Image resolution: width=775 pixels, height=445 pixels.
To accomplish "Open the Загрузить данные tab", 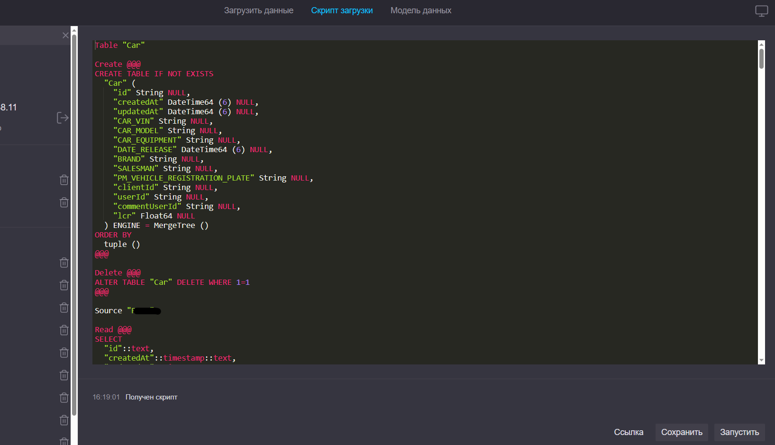I will coord(258,10).
